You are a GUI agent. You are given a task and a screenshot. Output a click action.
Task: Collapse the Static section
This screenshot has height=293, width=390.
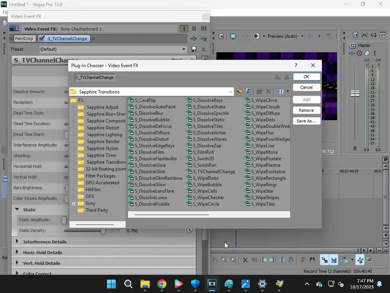tap(17, 209)
